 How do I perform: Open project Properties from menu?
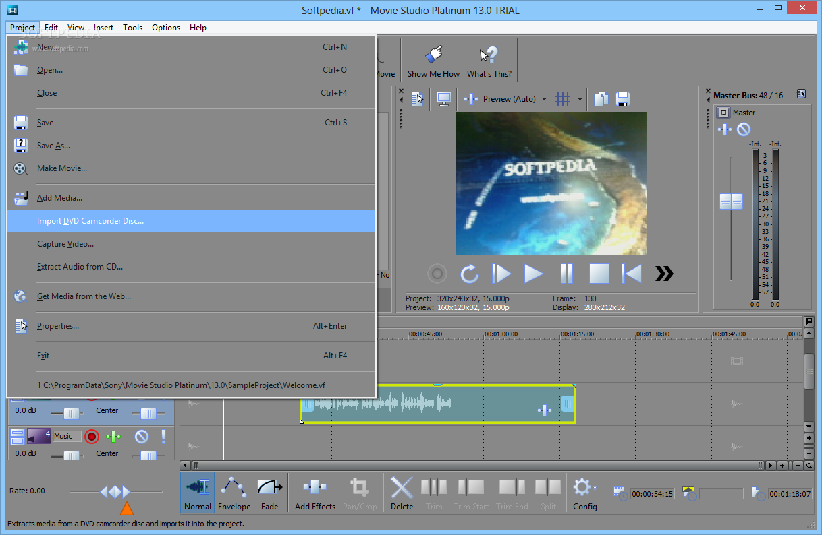point(191,326)
